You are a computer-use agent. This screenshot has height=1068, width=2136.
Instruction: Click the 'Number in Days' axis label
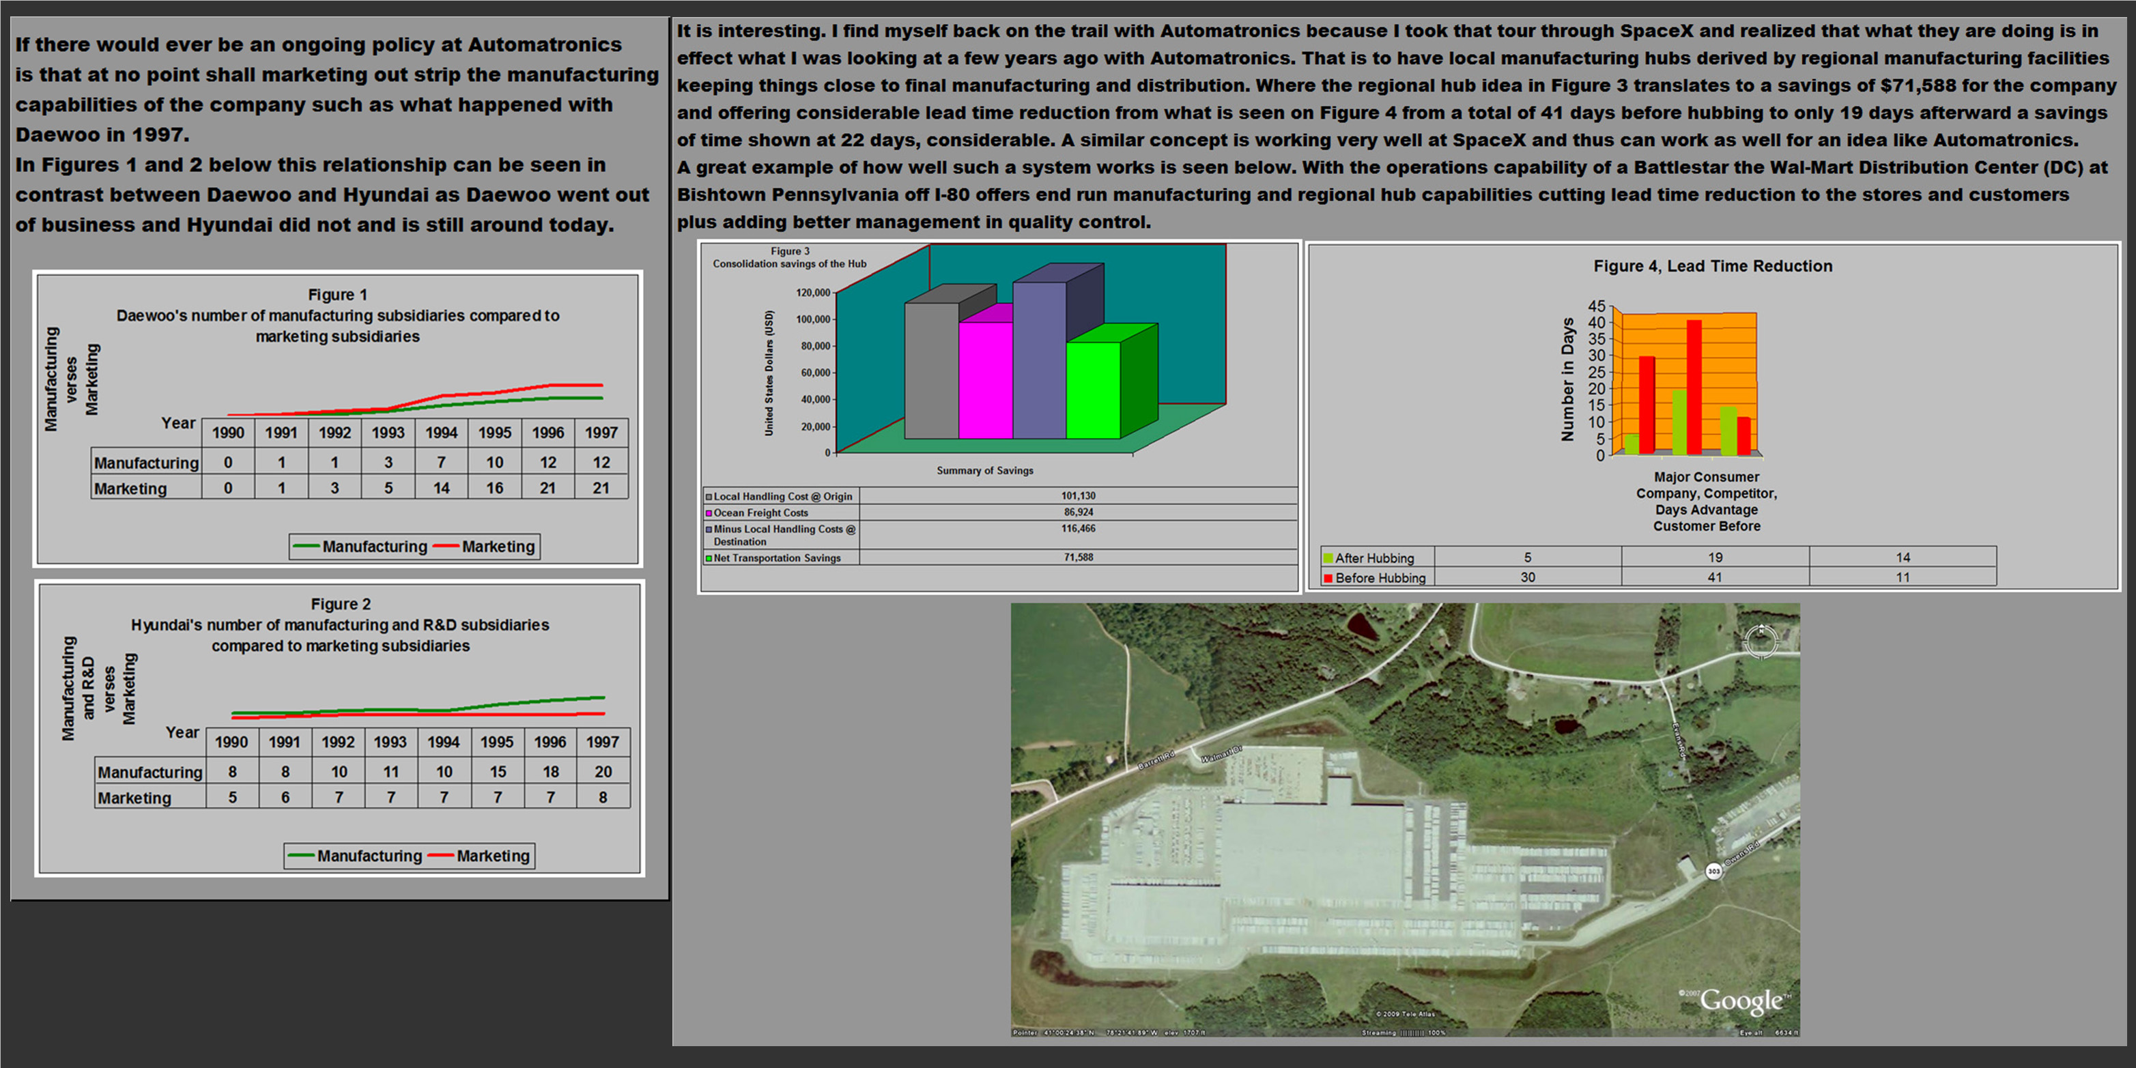click(1567, 379)
